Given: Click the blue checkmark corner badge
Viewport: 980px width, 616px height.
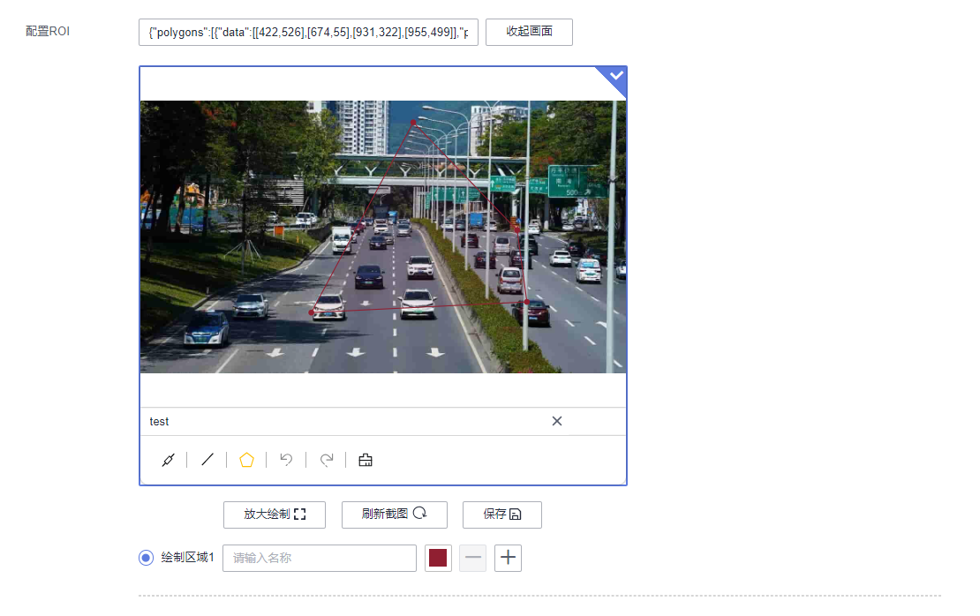Looking at the screenshot, I should coord(614,78).
